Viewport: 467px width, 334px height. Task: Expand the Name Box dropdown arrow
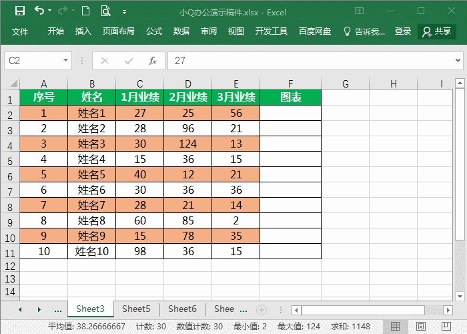click(66, 61)
